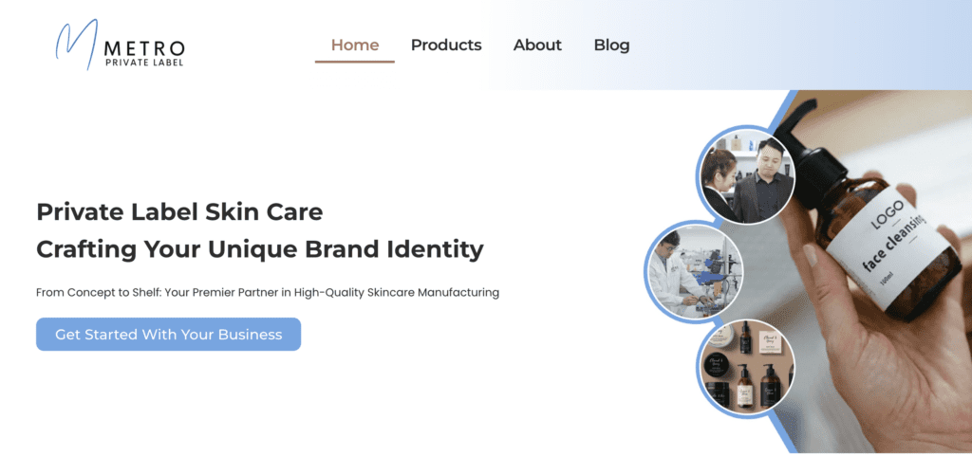The image size is (972, 456).
Task: Click the 'From Concept to Shelf' tagline
Action: [268, 292]
